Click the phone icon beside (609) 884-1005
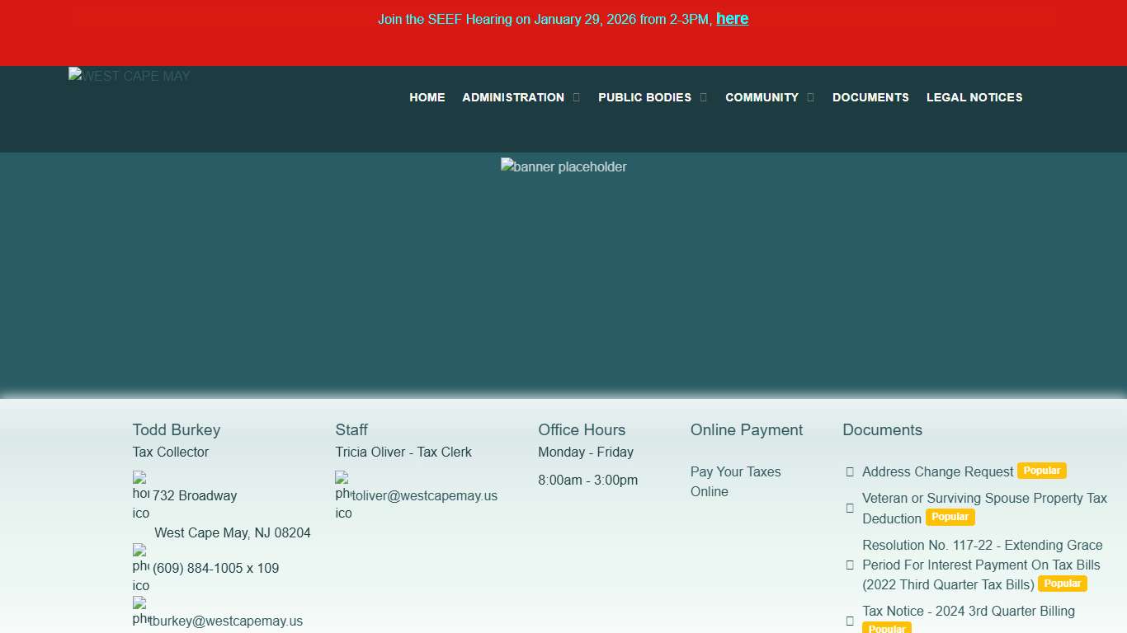 point(141,568)
